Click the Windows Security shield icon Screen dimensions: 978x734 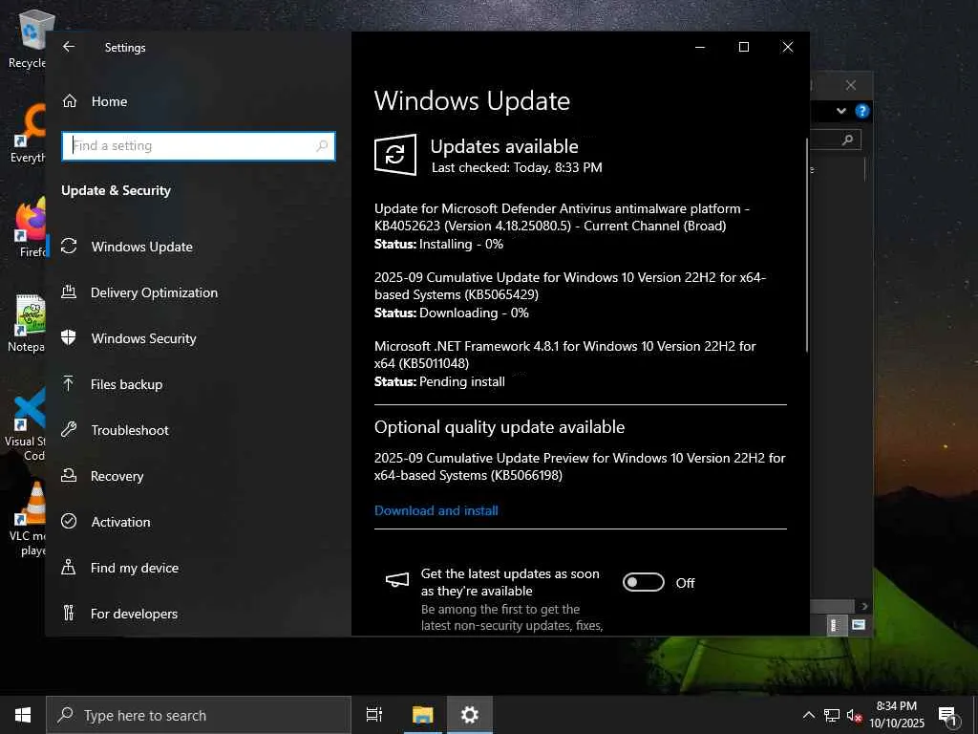click(x=69, y=337)
